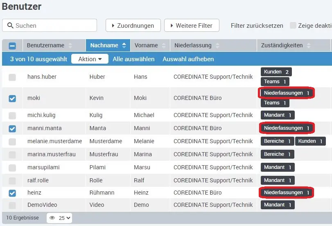Enable the Zeige deaktivierte checkbox
The height and width of the screenshot is (226, 332).
coord(293,25)
